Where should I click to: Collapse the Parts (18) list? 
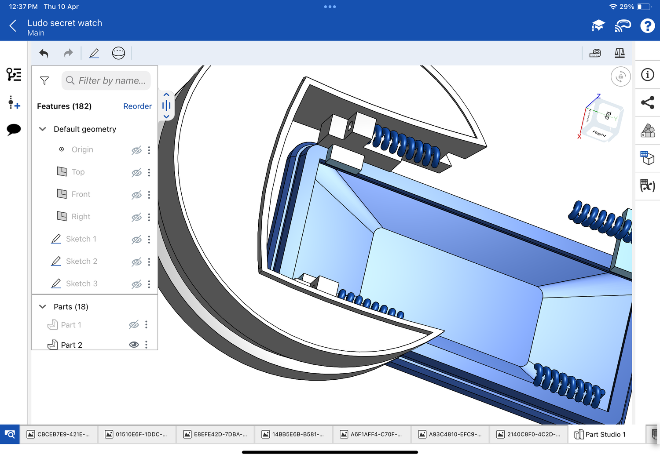[43, 307]
